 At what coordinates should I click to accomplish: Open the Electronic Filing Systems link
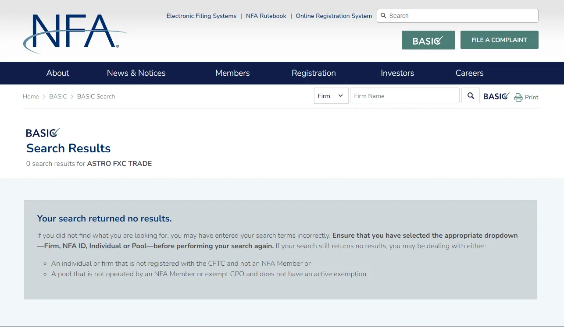[x=201, y=16]
